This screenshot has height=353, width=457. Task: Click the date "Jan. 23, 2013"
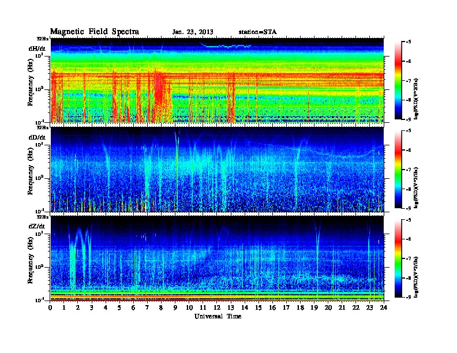193,32
